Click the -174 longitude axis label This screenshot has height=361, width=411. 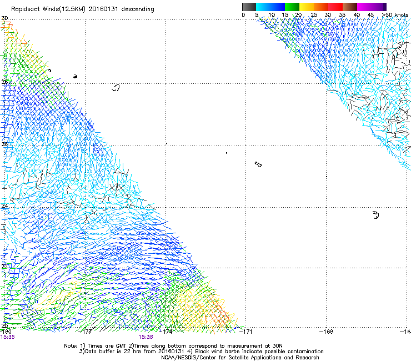pos(166,332)
